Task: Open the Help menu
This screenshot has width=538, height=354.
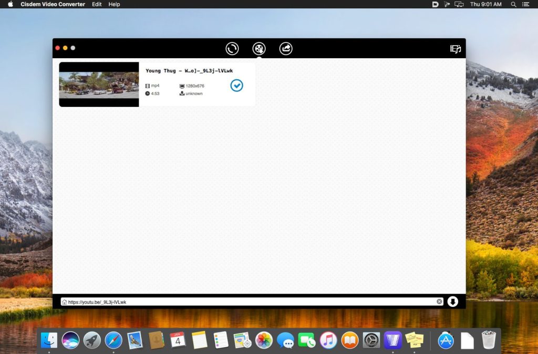Action: 114,4
